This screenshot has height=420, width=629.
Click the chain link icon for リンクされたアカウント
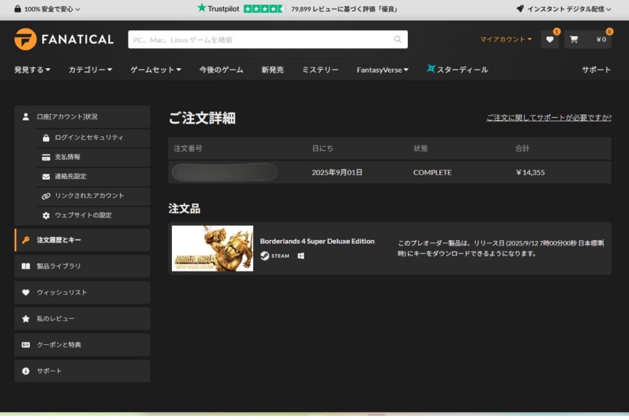click(46, 196)
